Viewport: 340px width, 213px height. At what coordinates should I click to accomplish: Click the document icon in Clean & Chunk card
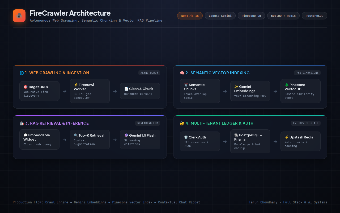tap(126, 89)
